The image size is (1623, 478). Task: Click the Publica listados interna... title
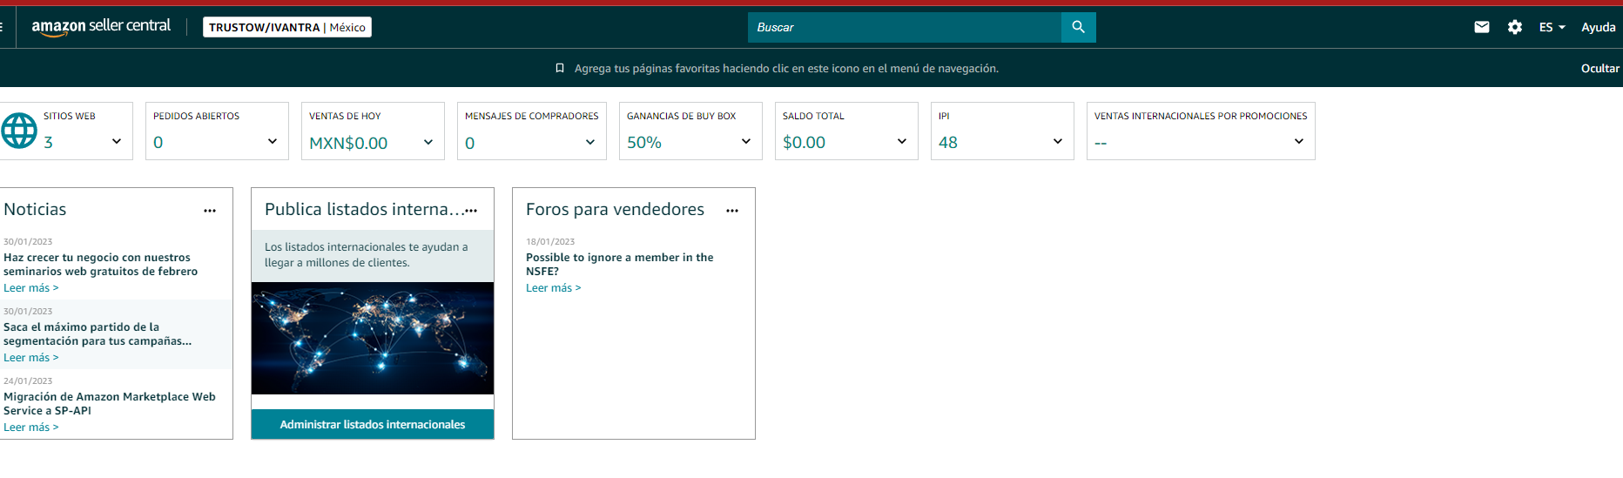point(364,209)
